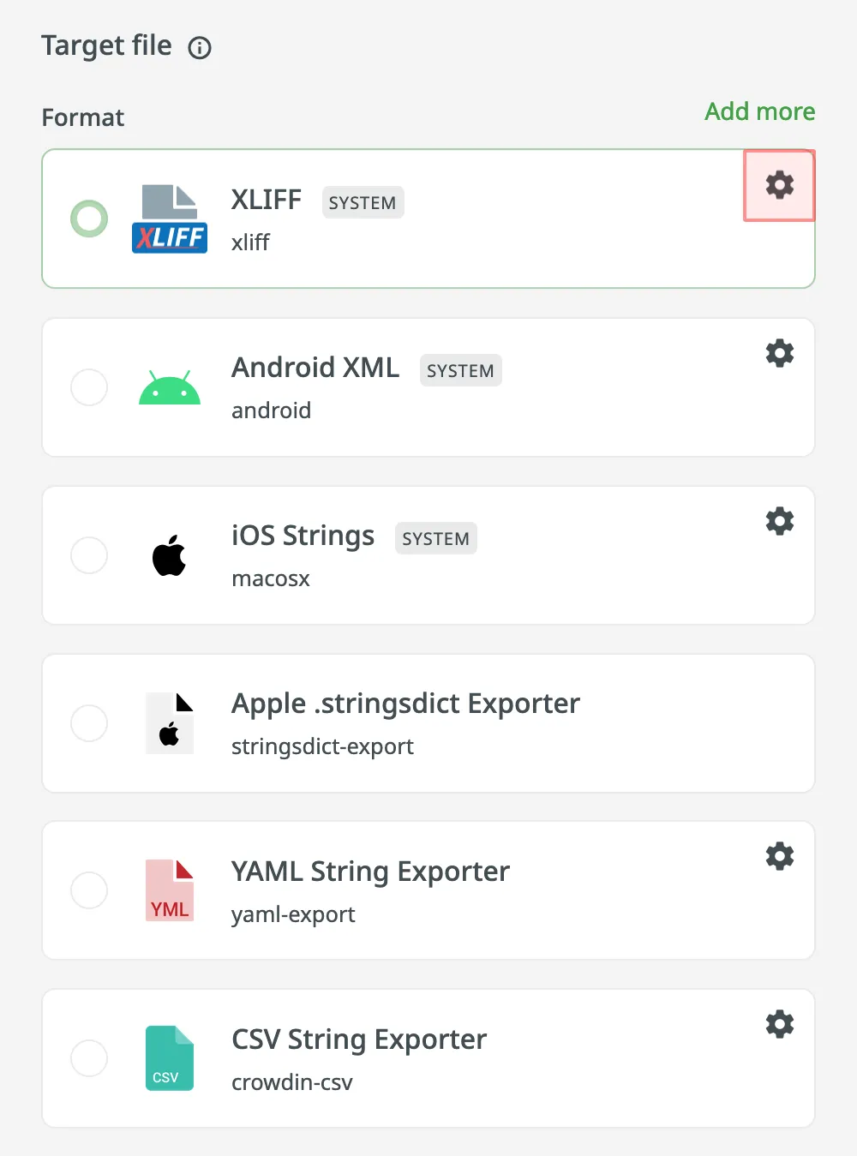Select the yaml-export format option

point(89,890)
